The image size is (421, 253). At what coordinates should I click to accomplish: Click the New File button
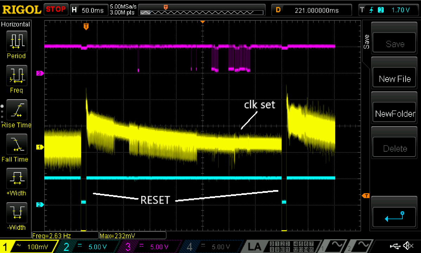click(394, 79)
